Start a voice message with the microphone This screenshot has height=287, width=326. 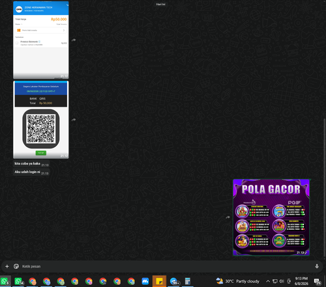[317, 266]
